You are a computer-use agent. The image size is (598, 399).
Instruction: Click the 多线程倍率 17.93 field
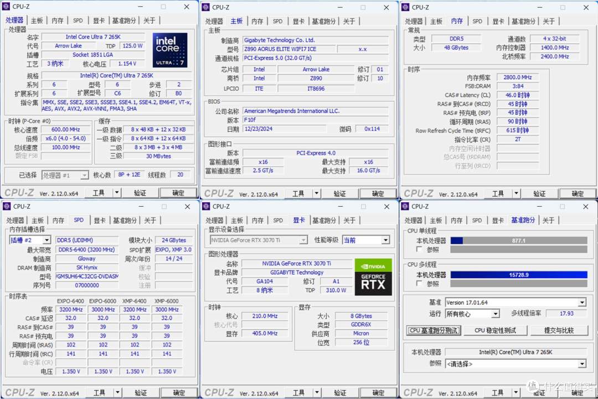pos(566,314)
